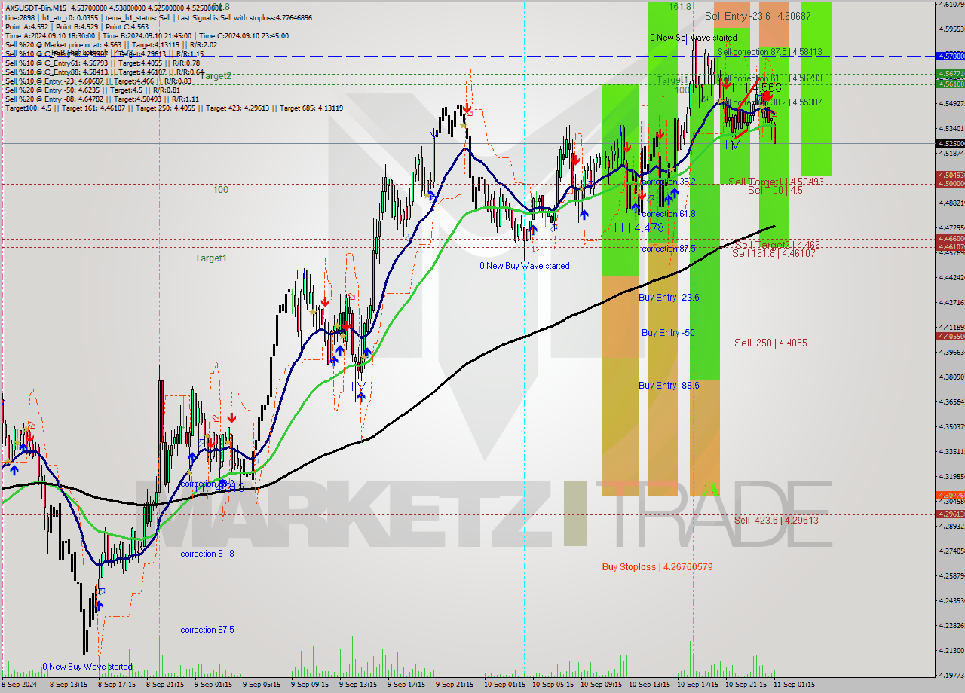Select 'Sell %10 @ Entry -23: 4.60687' line
Image resolution: width=965 pixels, height=693 pixels.
96,81
